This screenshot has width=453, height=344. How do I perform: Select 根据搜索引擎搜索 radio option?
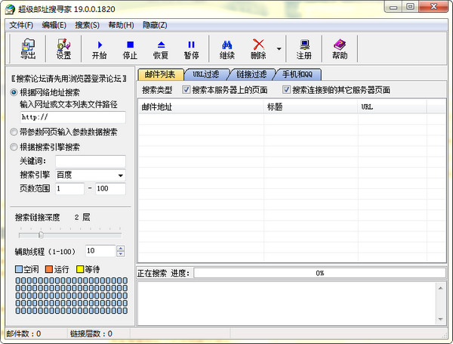15,147
